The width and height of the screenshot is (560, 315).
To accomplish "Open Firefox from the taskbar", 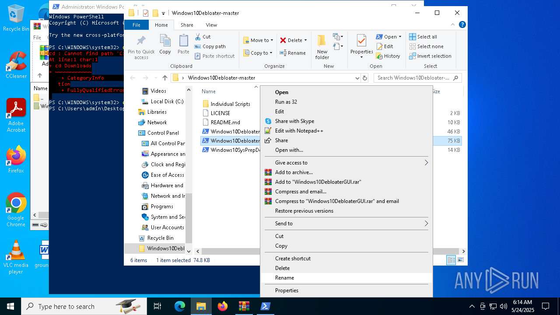I will (x=223, y=306).
